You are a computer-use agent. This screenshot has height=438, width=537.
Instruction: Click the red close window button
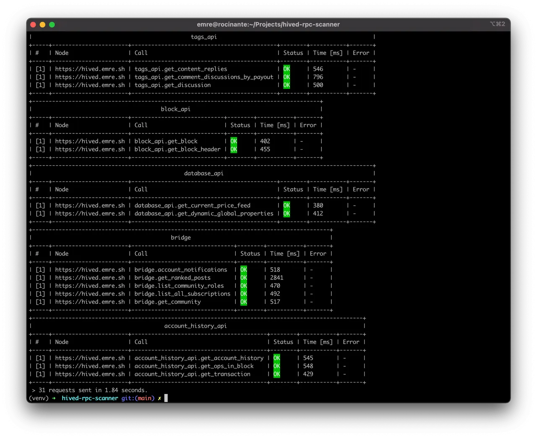[33, 25]
